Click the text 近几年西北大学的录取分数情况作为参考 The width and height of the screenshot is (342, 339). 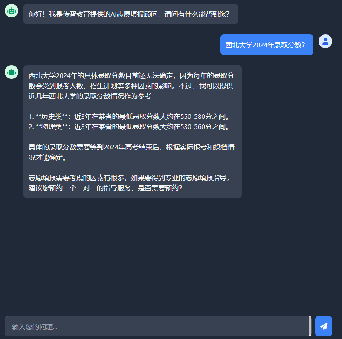point(90,96)
